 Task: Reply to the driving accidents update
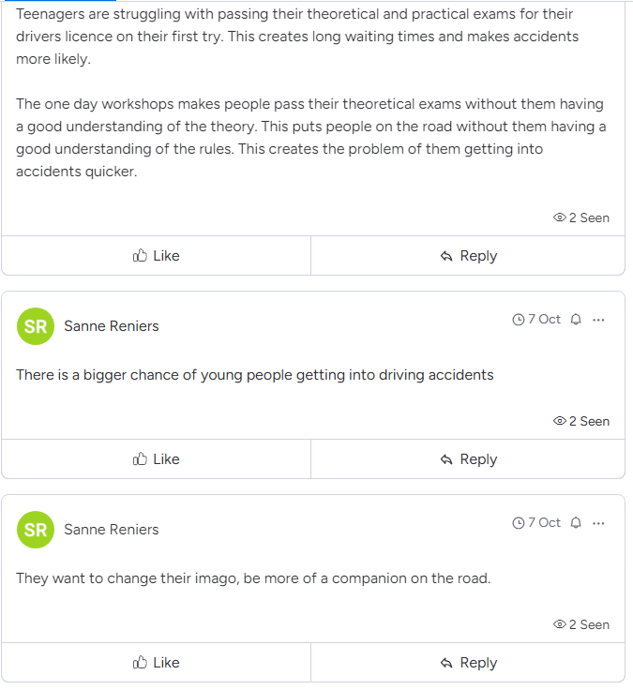pyautogui.click(x=468, y=459)
